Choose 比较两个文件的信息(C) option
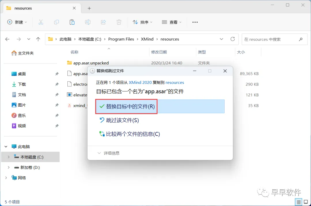Screen dimensions: 311x206 point(129,134)
